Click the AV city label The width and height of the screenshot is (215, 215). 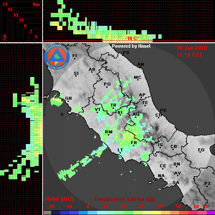[178, 173]
